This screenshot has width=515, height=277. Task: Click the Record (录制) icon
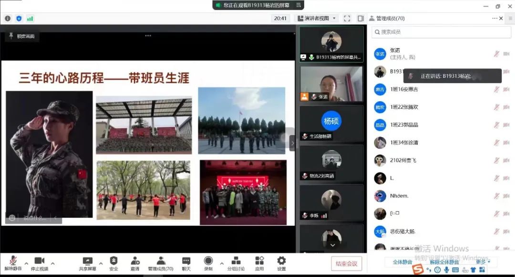click(x=208, y=261)
